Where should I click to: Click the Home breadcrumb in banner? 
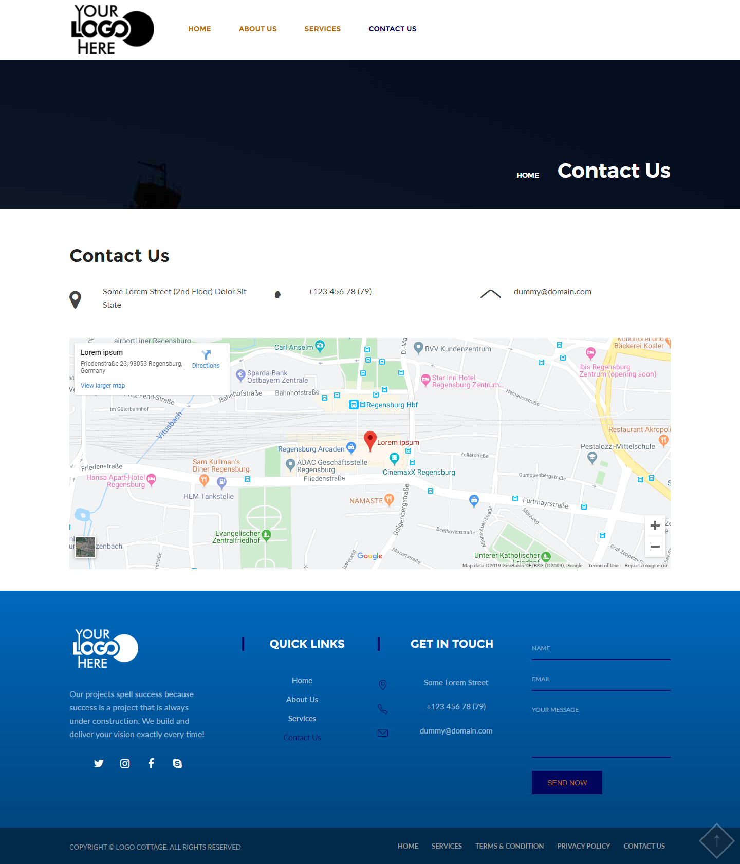pyautogui.click(x=528, y=175)
